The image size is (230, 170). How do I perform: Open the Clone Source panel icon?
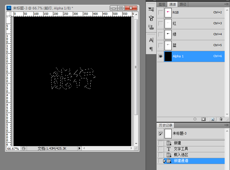(x=151, y=27)
